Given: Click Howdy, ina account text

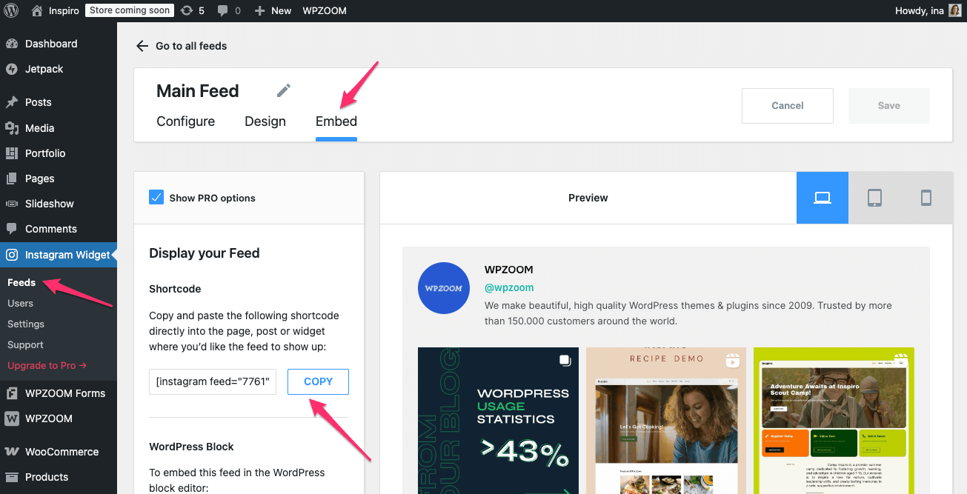Looking at the screenshot, I should click(x=920, y=11).
